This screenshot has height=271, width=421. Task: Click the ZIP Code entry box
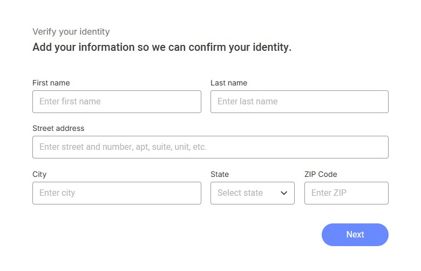point(346,193)
